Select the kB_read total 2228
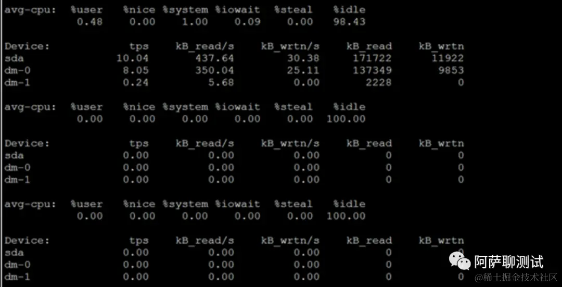The image size is (562, 287). (379, 82)
